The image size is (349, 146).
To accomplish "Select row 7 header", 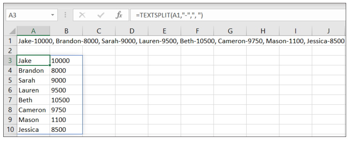I will click(10, 100).
